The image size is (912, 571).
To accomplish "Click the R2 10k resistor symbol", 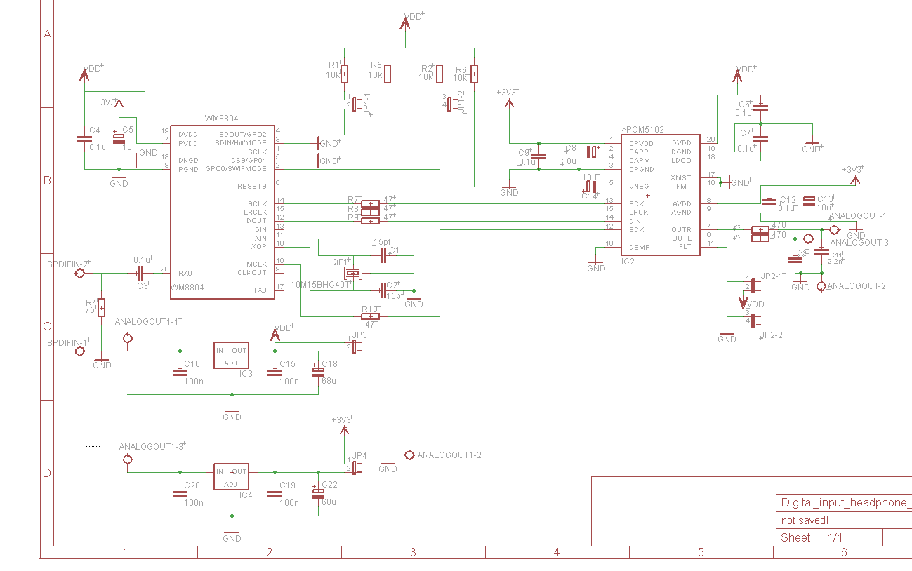I will 440,74.
